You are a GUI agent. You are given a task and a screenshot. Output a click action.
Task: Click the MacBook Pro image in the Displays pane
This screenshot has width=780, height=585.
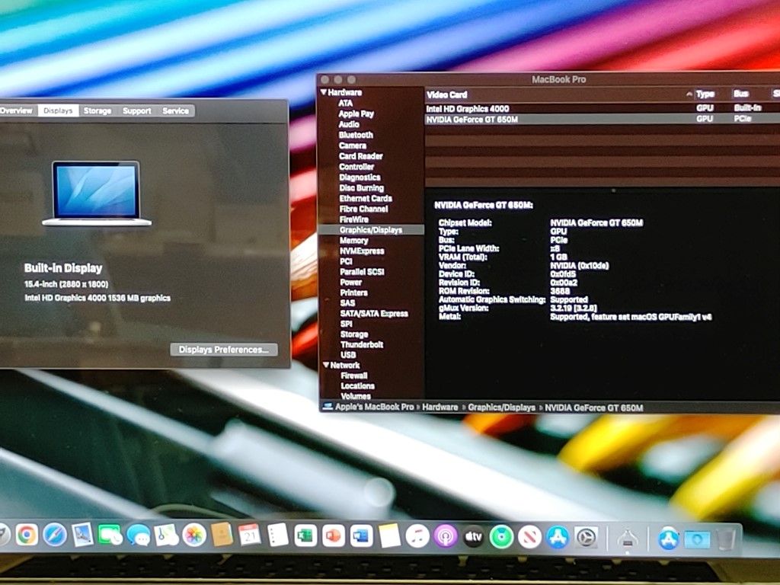(x=97, y=193)
